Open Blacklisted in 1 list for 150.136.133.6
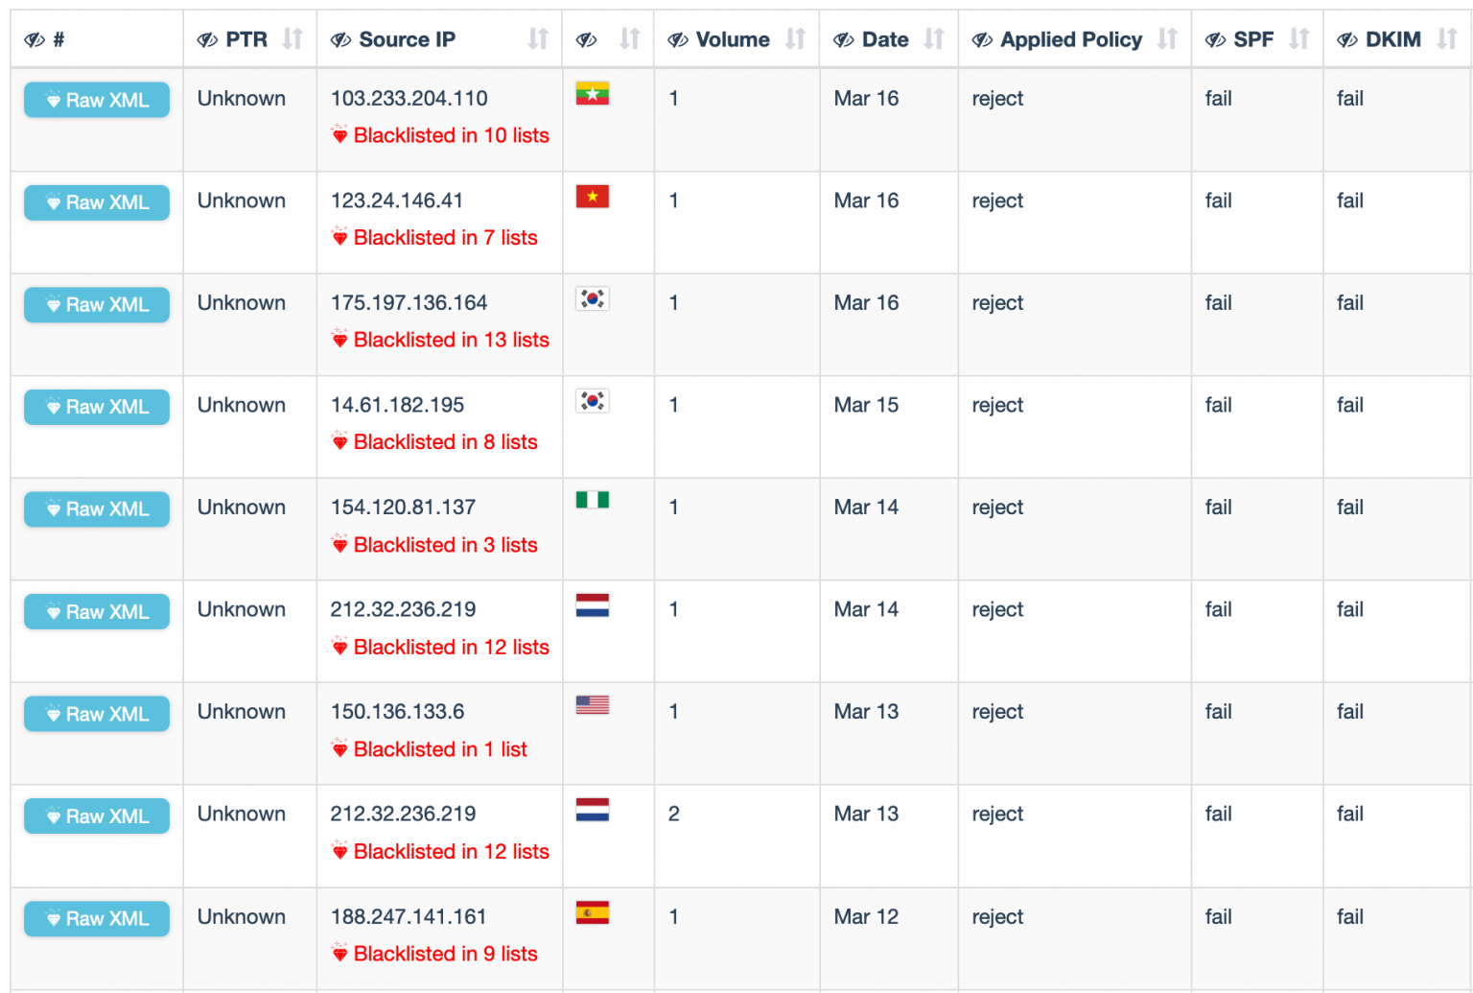Viewport: 1473px width, 993px height. (430, 749)
